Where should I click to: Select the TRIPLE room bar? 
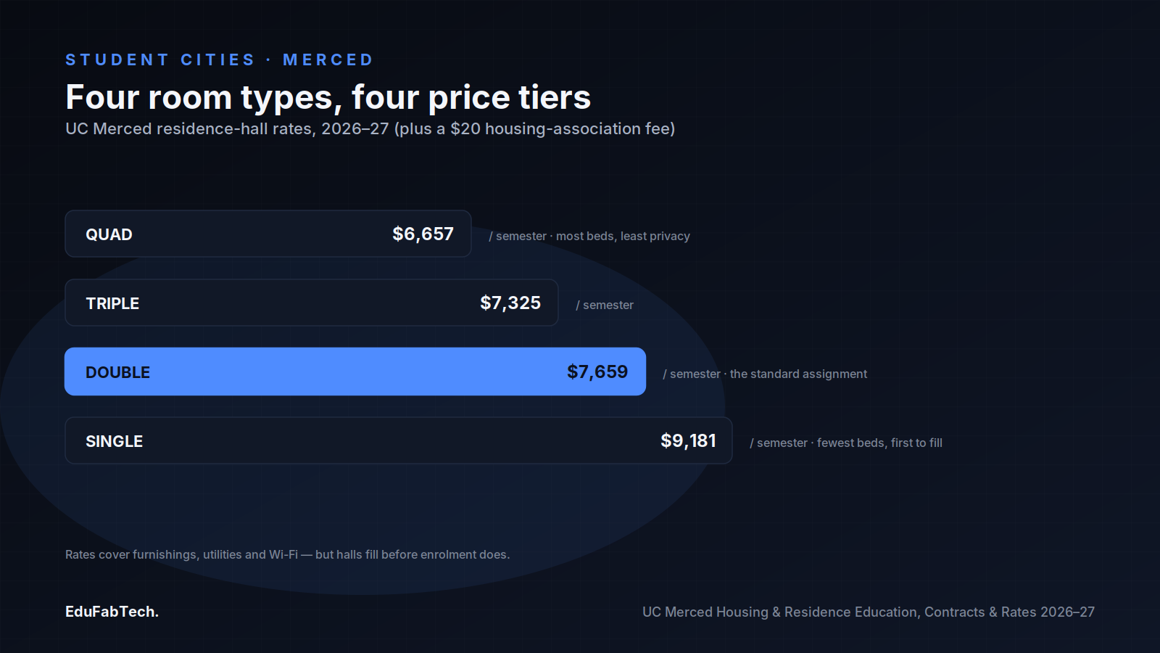(312, 303)
